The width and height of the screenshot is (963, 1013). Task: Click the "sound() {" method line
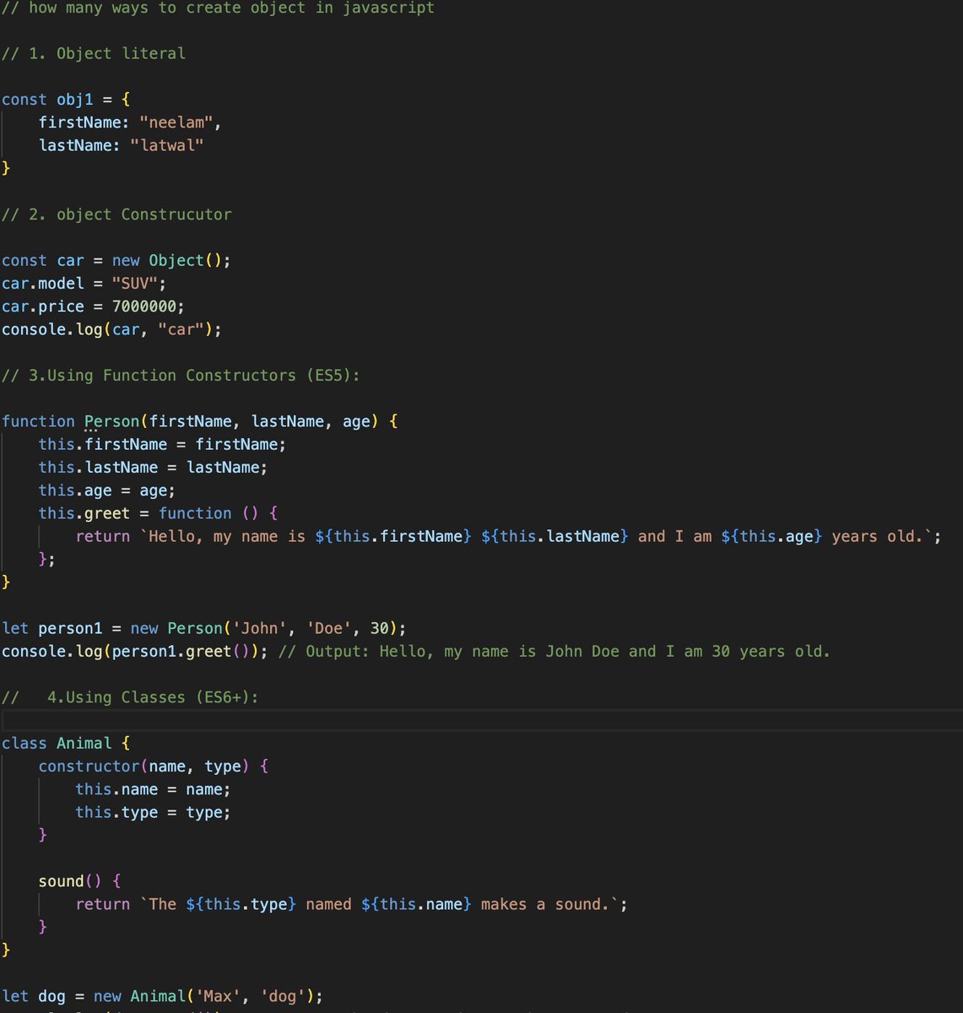click(79, 881)
